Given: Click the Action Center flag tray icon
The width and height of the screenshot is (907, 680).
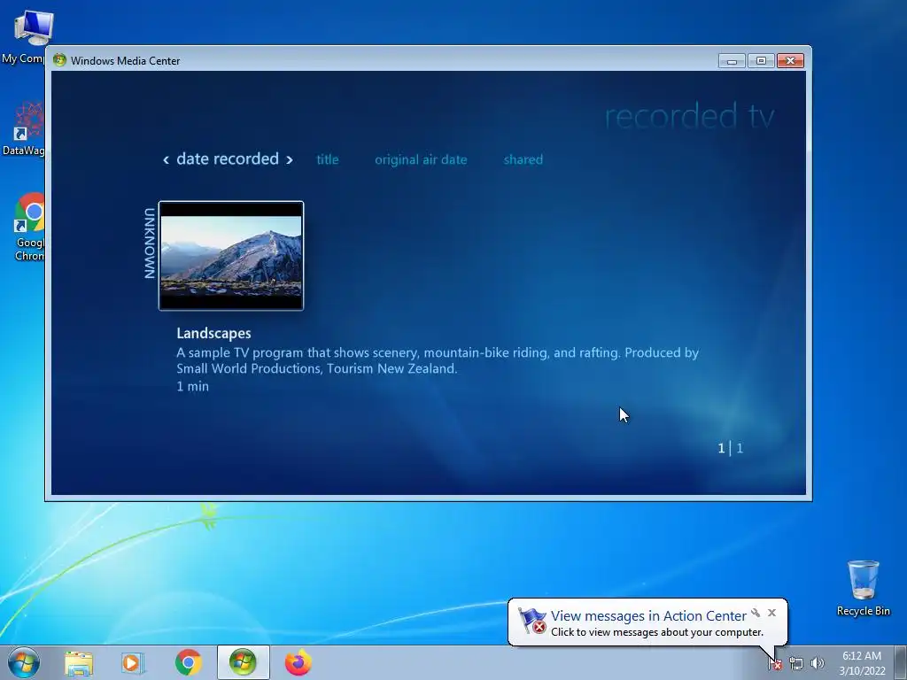Looking at the screenshot, I should (774, 663).
